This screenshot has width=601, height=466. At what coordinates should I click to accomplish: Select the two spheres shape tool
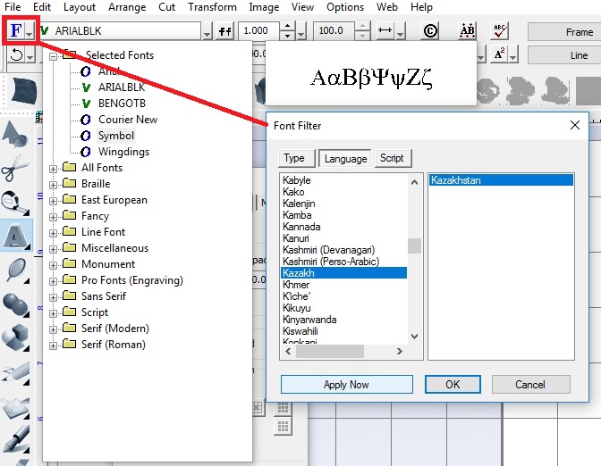[16, 304]
